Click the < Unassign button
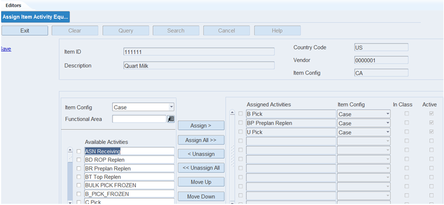Image resolution: width=444 pixels, height=205 pixels. (x=201, y=154)
